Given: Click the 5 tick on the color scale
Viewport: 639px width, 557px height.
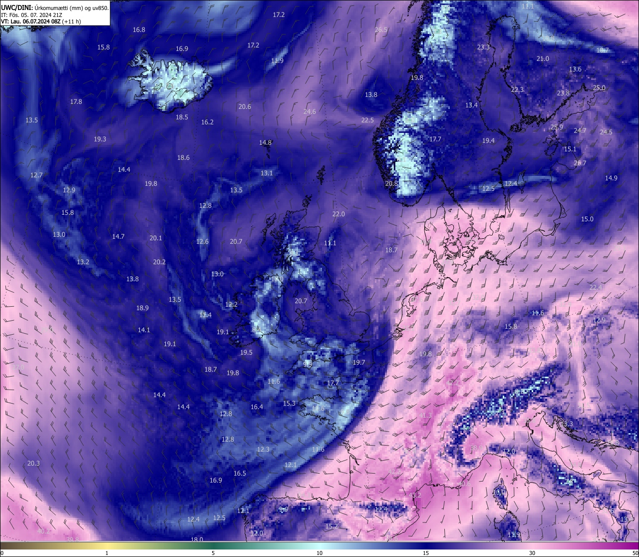Looking at the screenshot, I should (x=213, y=553).
